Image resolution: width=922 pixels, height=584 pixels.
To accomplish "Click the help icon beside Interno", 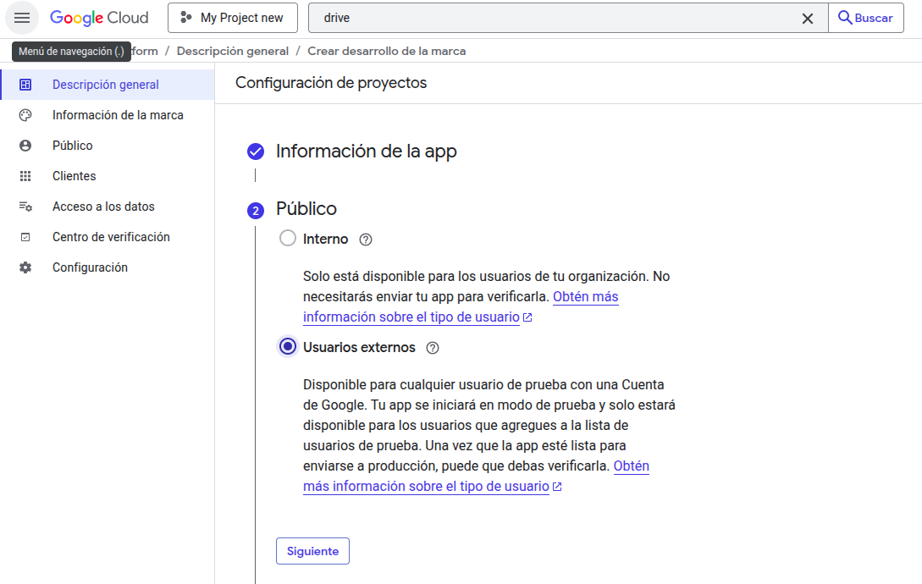I will (x=366, y=240).
